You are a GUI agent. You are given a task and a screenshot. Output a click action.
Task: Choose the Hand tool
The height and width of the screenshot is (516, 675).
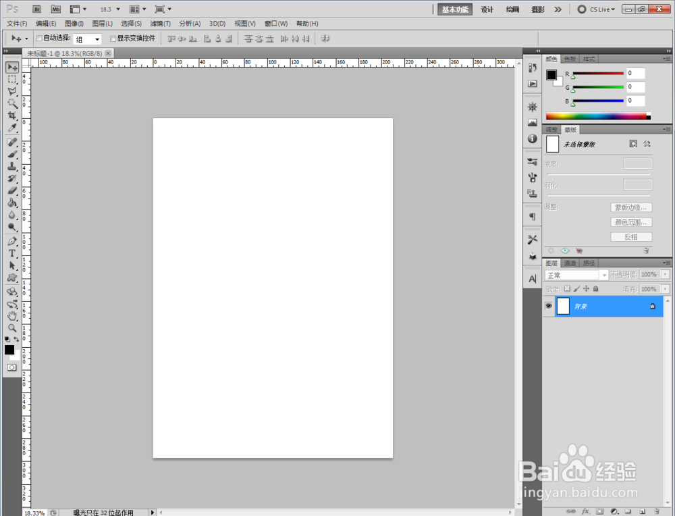click(x=12, y=315)
